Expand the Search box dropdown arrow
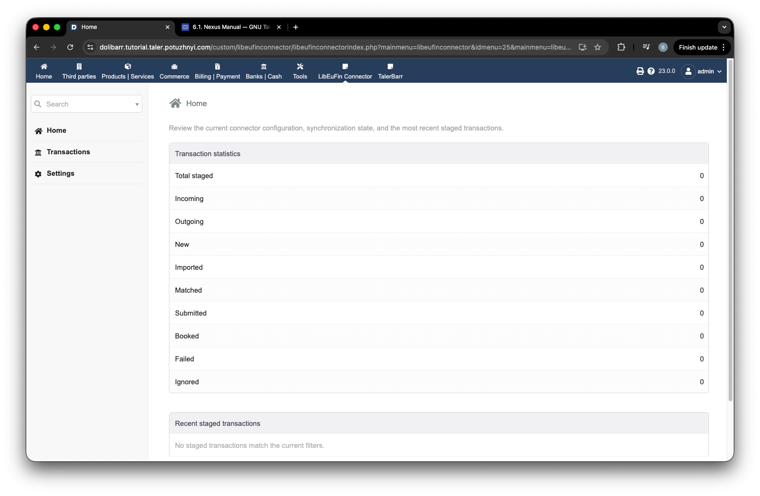Image resolution: width=760 pixels, height=496 pixels. (137, 104)
